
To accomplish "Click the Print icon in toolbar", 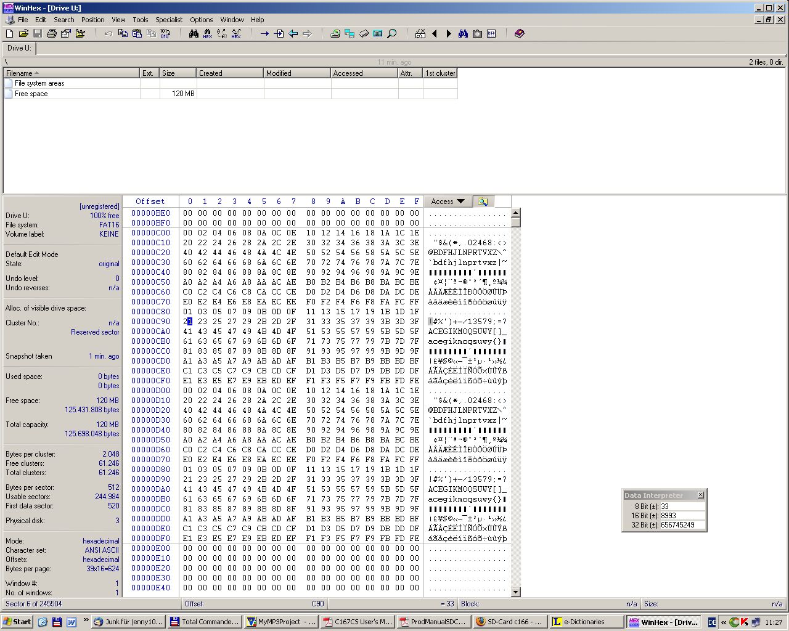I will click(52, 34).
